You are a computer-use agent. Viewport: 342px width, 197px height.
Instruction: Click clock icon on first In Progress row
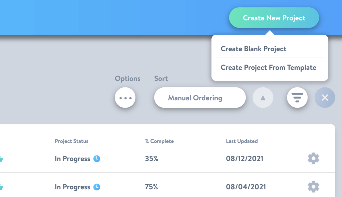[97, 159]
